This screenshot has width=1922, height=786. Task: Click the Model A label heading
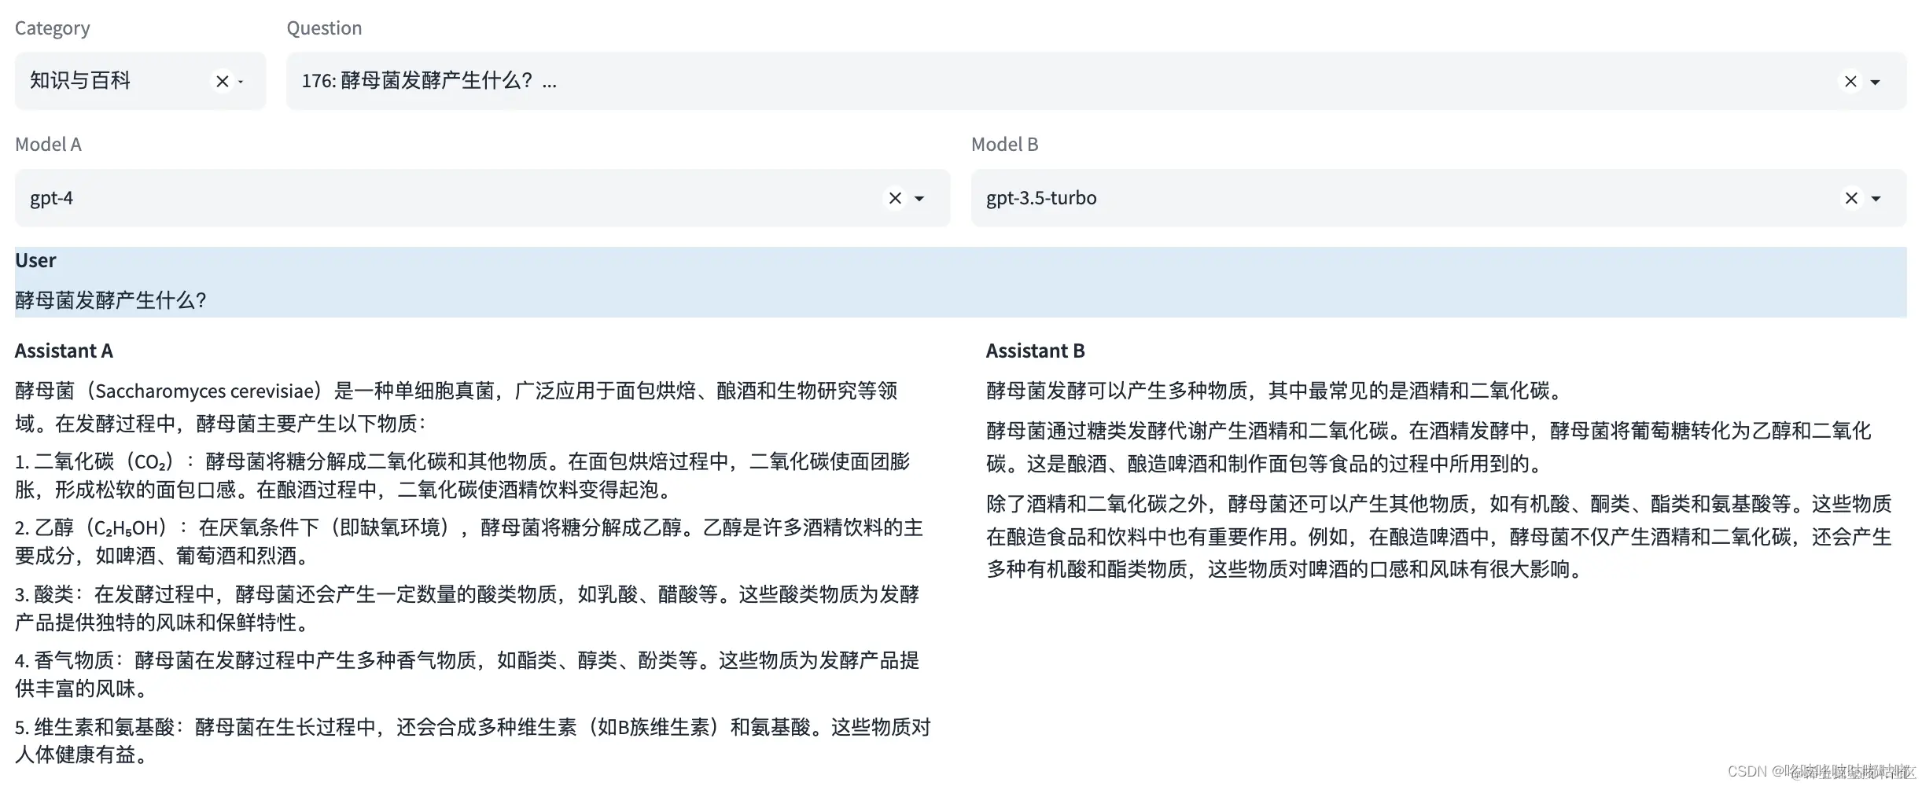coord(48,144)
